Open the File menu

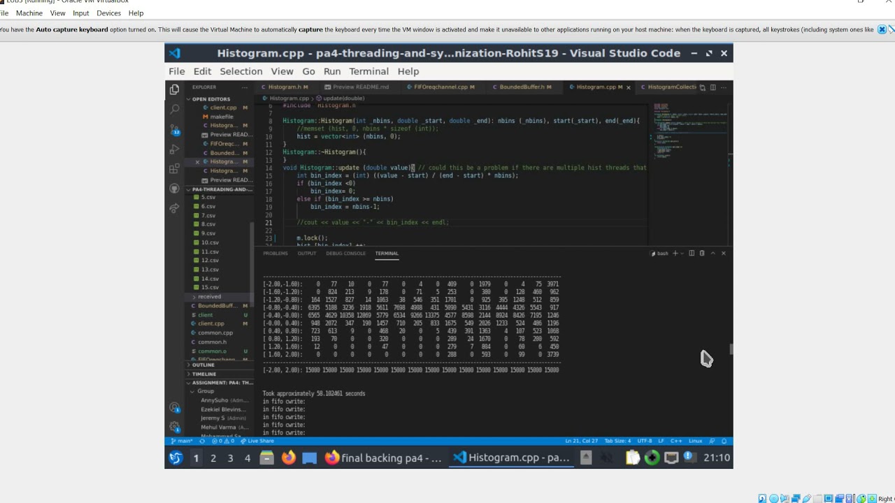177,71
